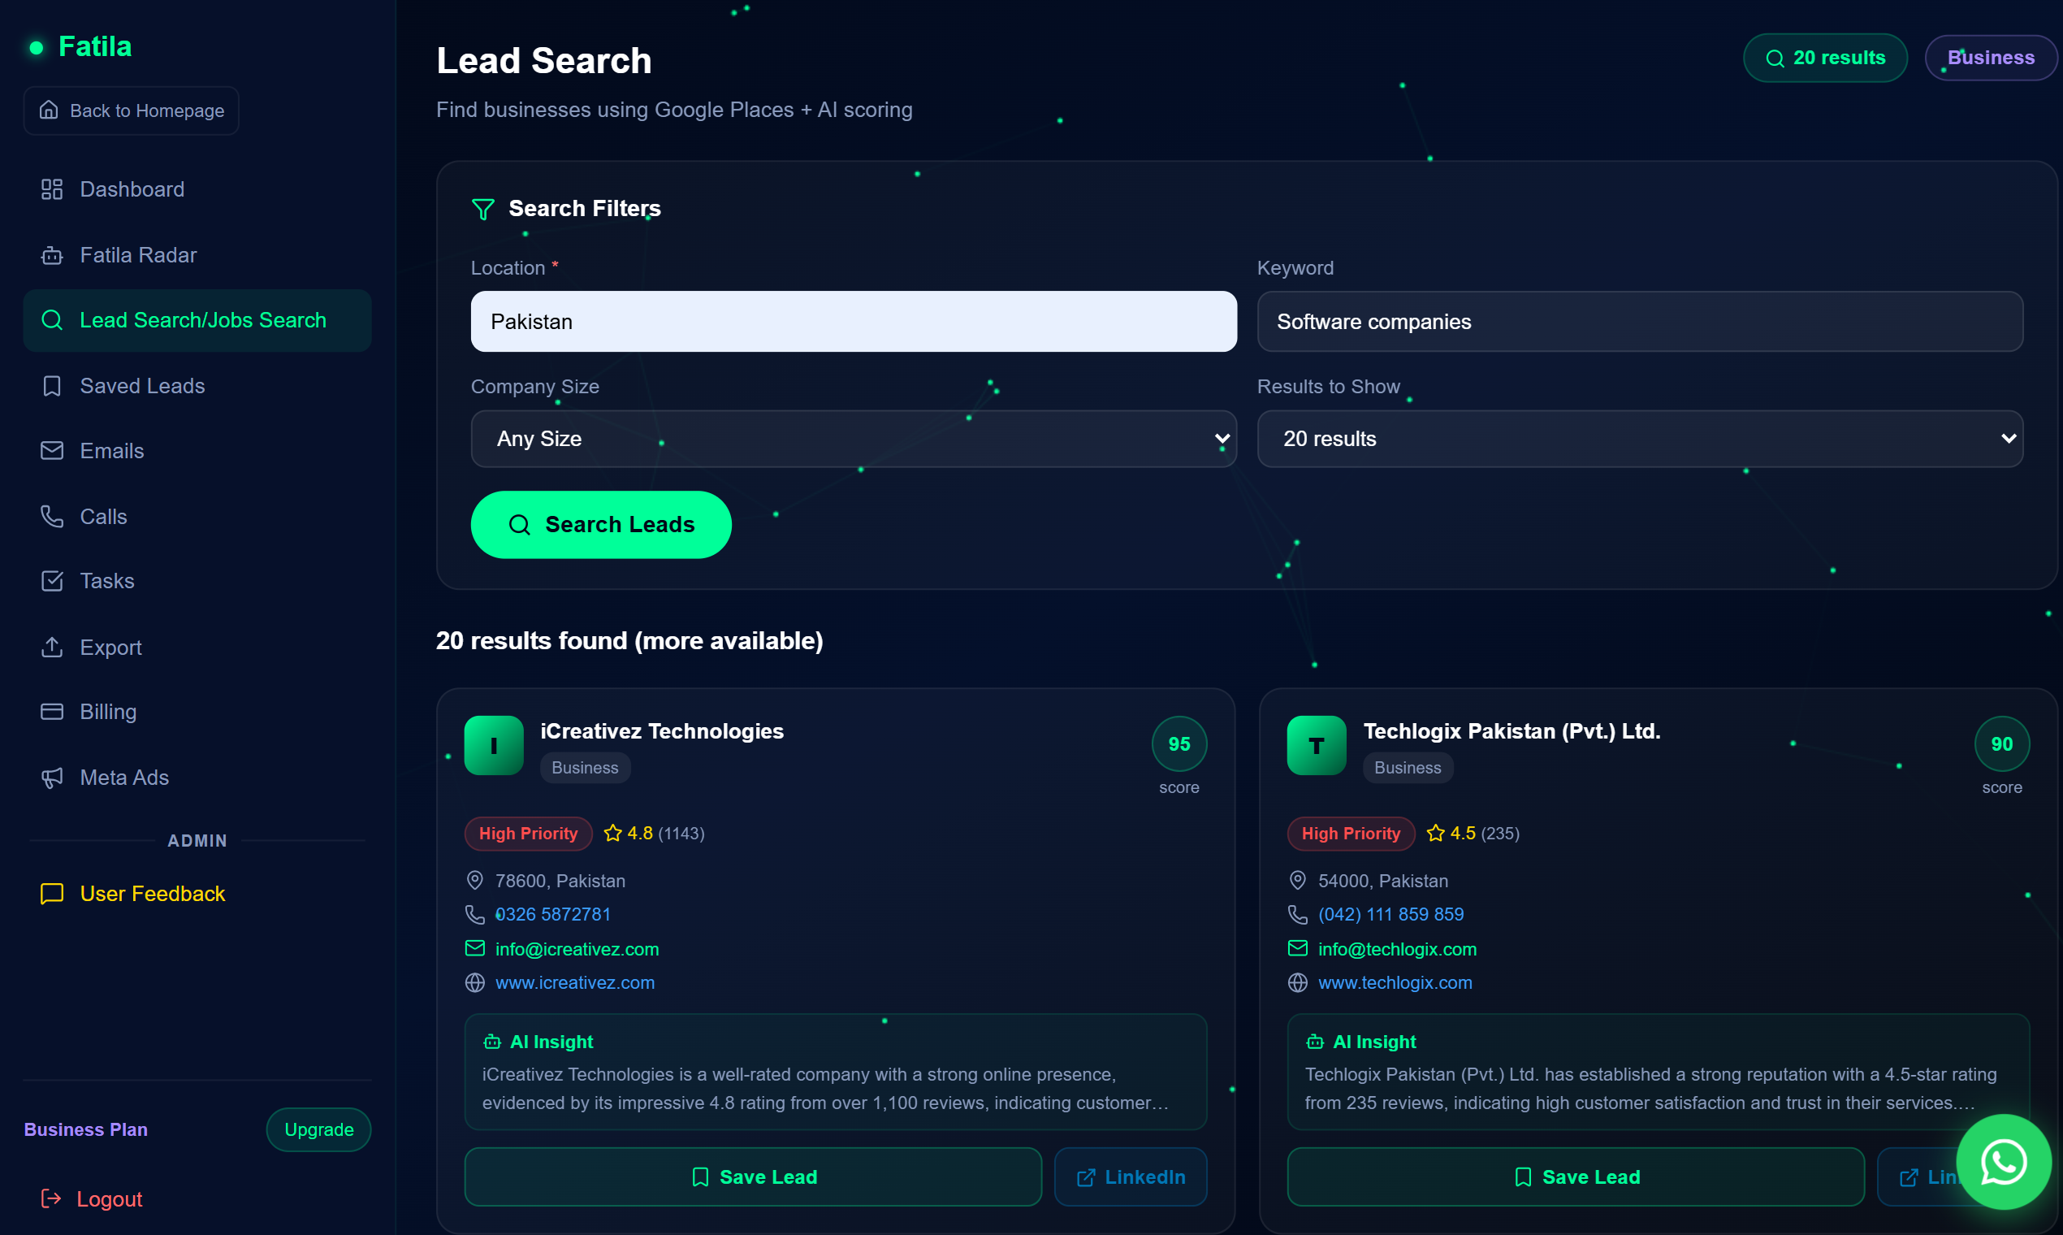Open User Feedback admin page
Viewport: 2063px width, 1235px height.
coord(197,894)
